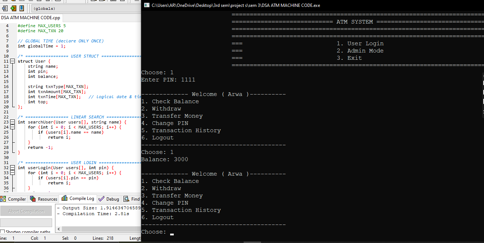Click the Debug tab's checkmark icon
The width and height of the screenshot is (484, 243).
coord(101,199)
